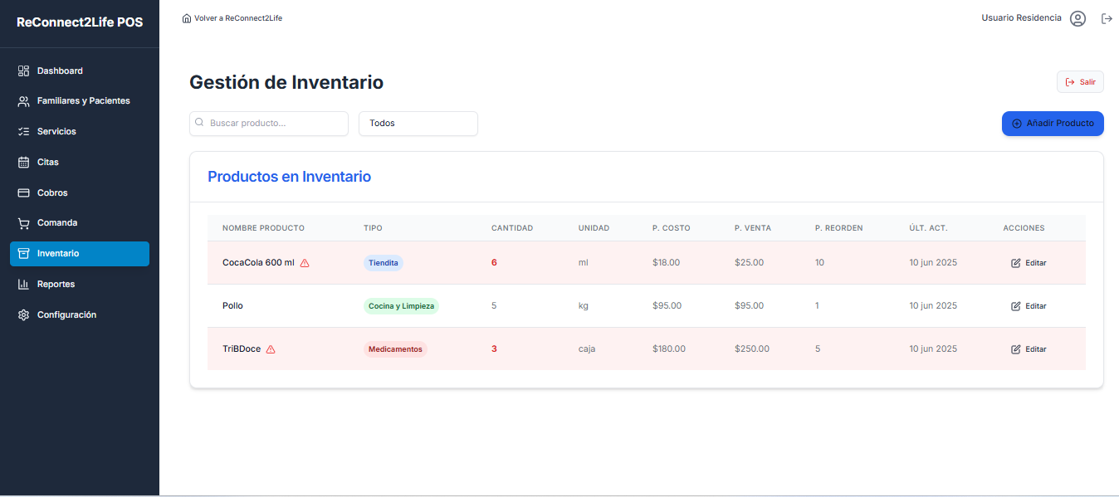Click the Inventario box icon

(23, 254)
